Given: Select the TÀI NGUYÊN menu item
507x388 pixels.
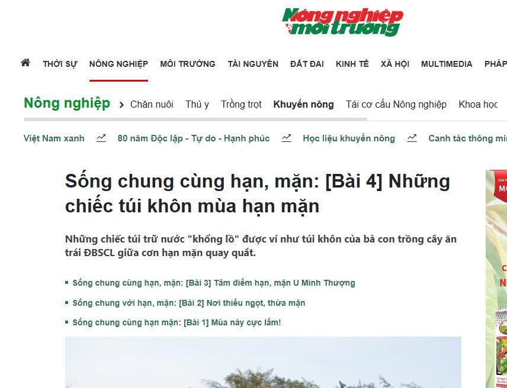Looking at the screenshot, I should coord(253,64).
